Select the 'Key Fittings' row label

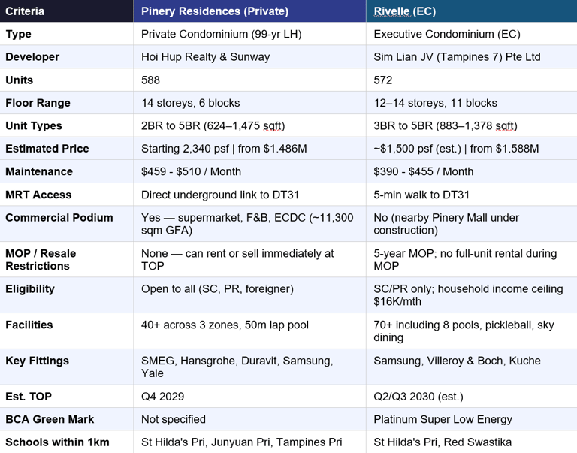pyautogui.click(x=67, y=367)
